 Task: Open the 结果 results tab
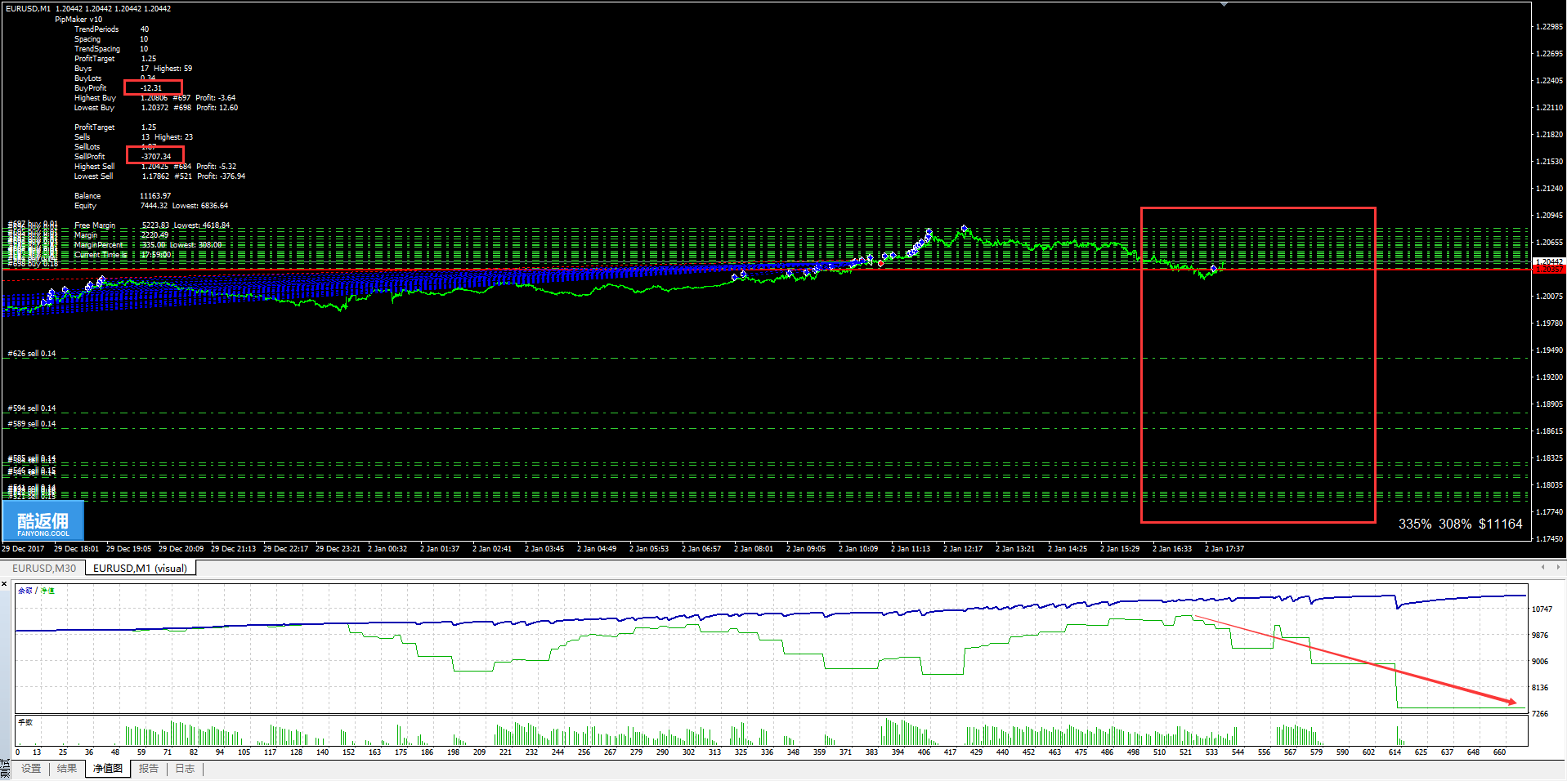coord(67,769)
